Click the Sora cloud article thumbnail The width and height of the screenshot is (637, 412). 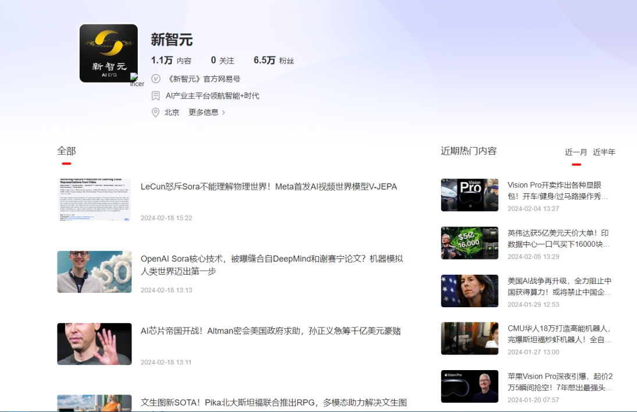(94, 272)
